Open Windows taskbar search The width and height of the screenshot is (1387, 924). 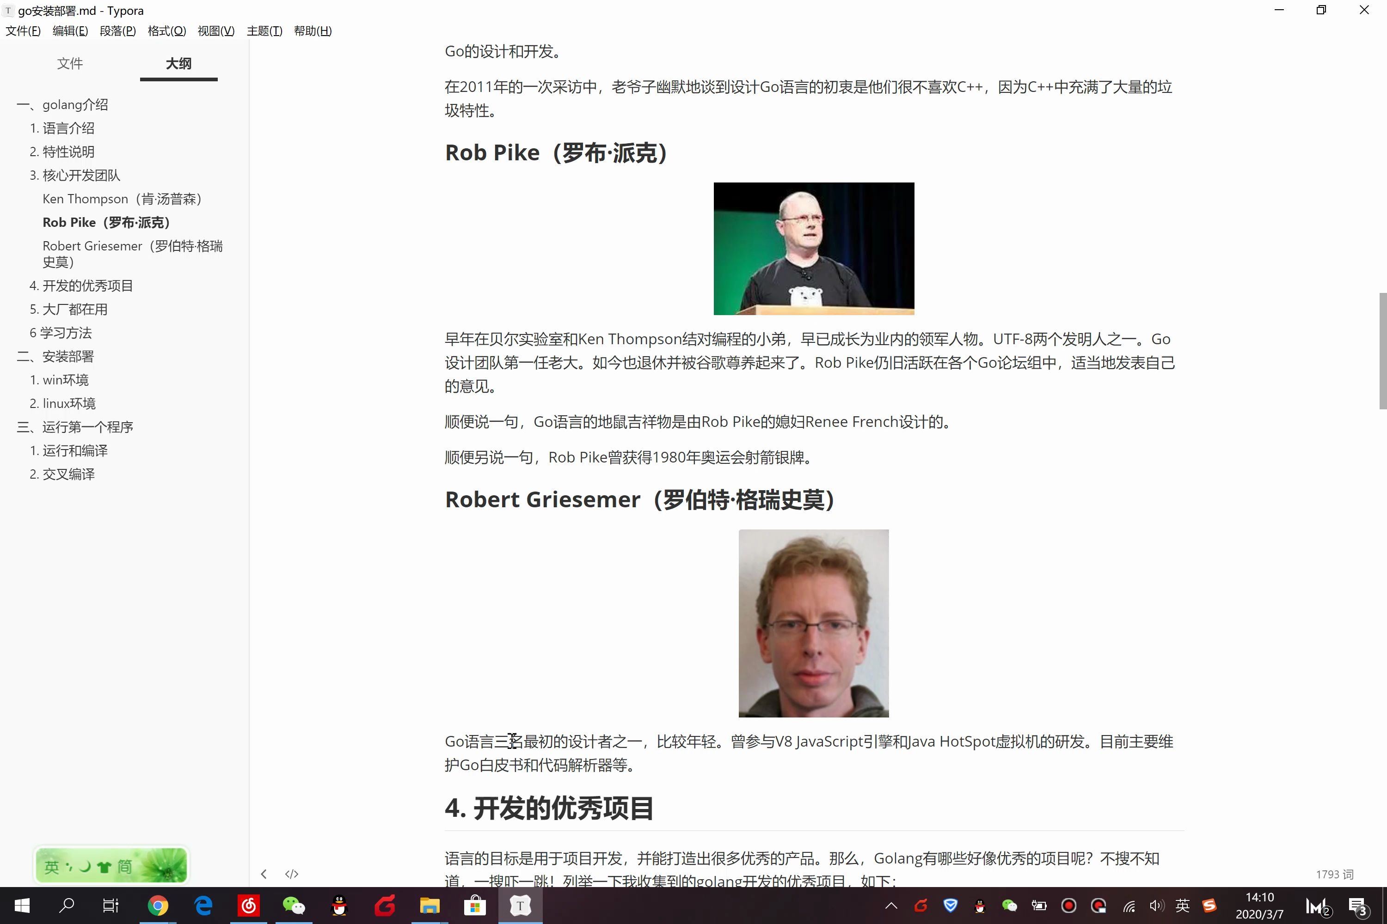point(67,906)
